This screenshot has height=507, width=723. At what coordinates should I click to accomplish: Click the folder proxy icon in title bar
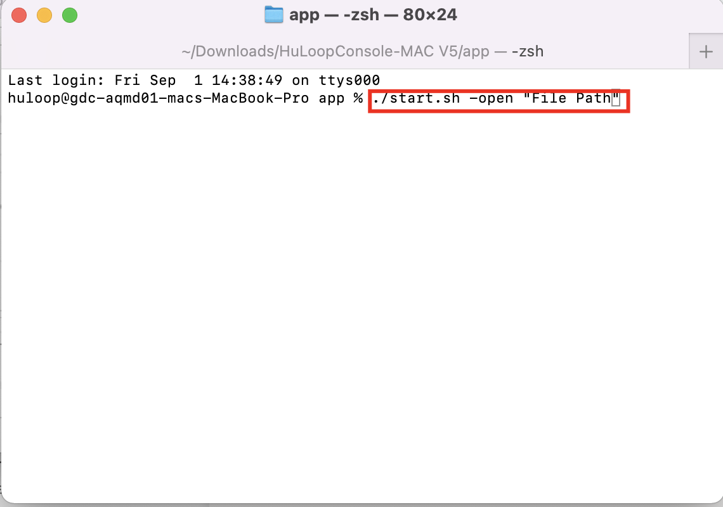pyautogui.click(x=274, y=15)
